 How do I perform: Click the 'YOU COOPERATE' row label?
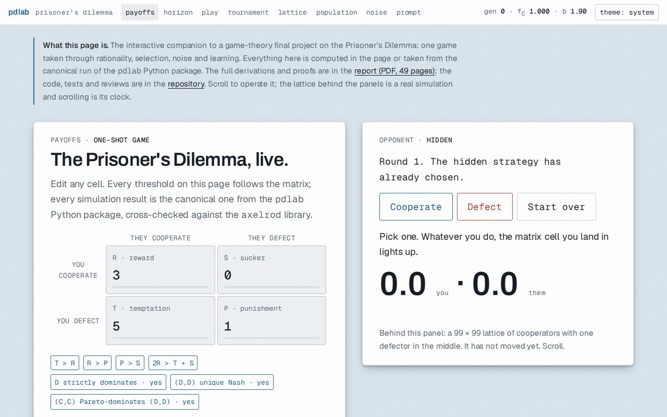[x=78, y=270]
